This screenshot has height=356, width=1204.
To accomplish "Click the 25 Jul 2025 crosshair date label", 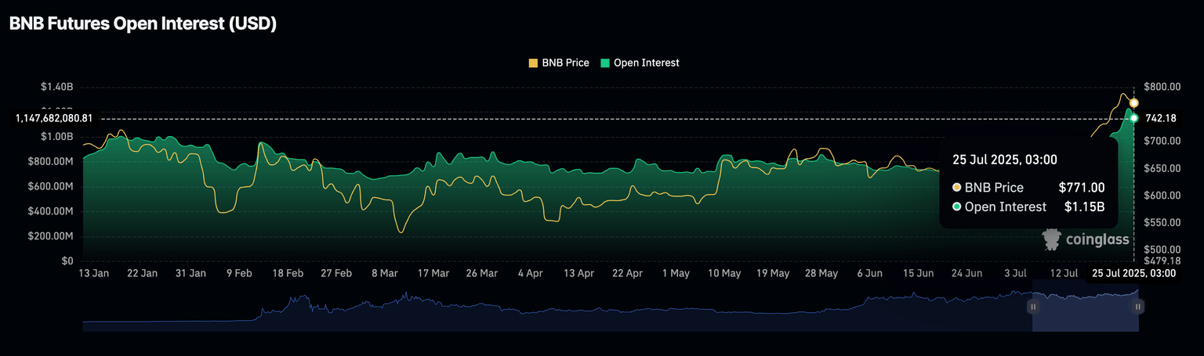I will (1133, 273).
